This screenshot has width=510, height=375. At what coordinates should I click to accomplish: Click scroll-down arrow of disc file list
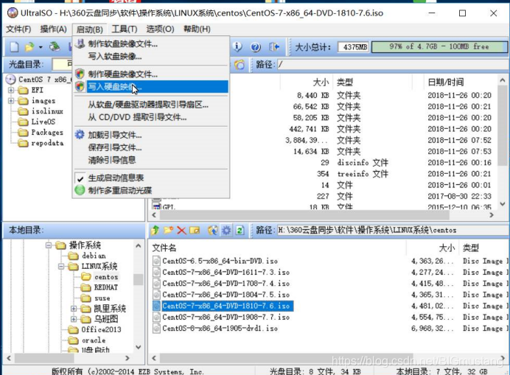click(x=503, y=204)
